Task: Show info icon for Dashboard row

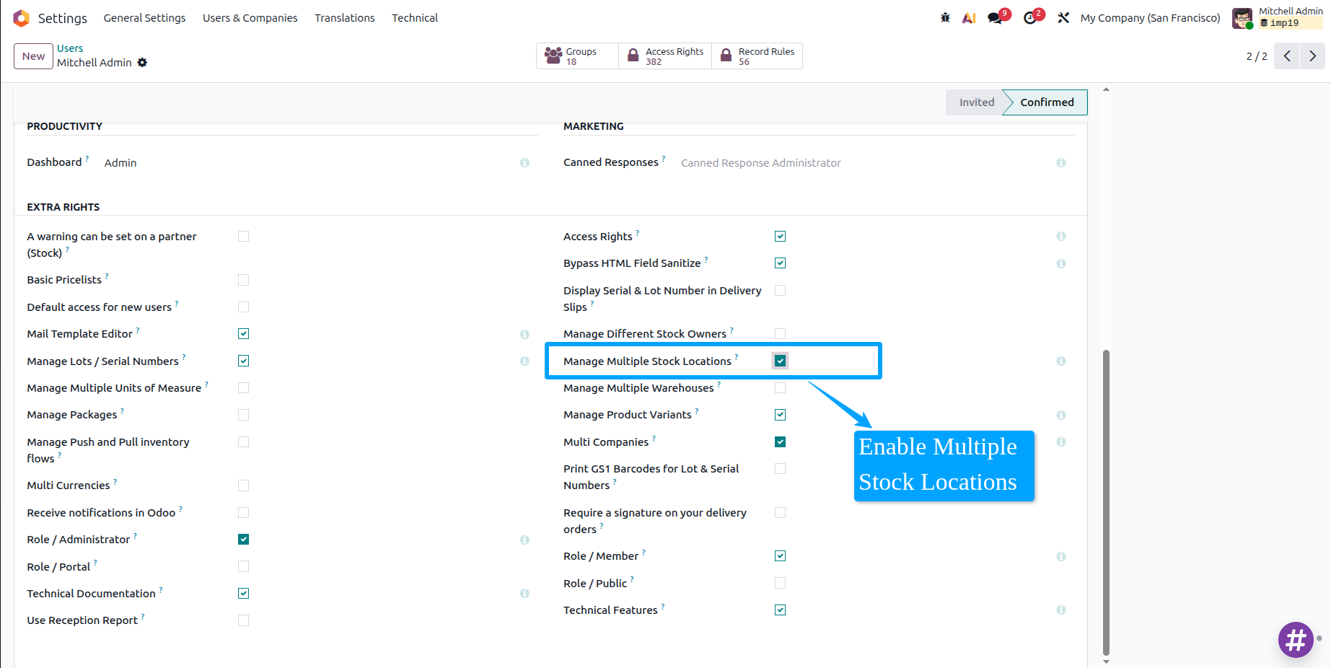Action: (x=524, y=163)
